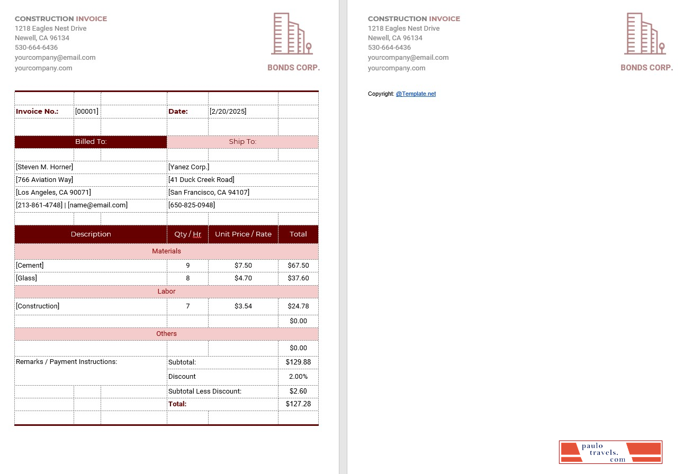Viewport: 683px width, 474px height.
Task: Click the [Steven M. Horner] name cell
Action: click(44, 167)
